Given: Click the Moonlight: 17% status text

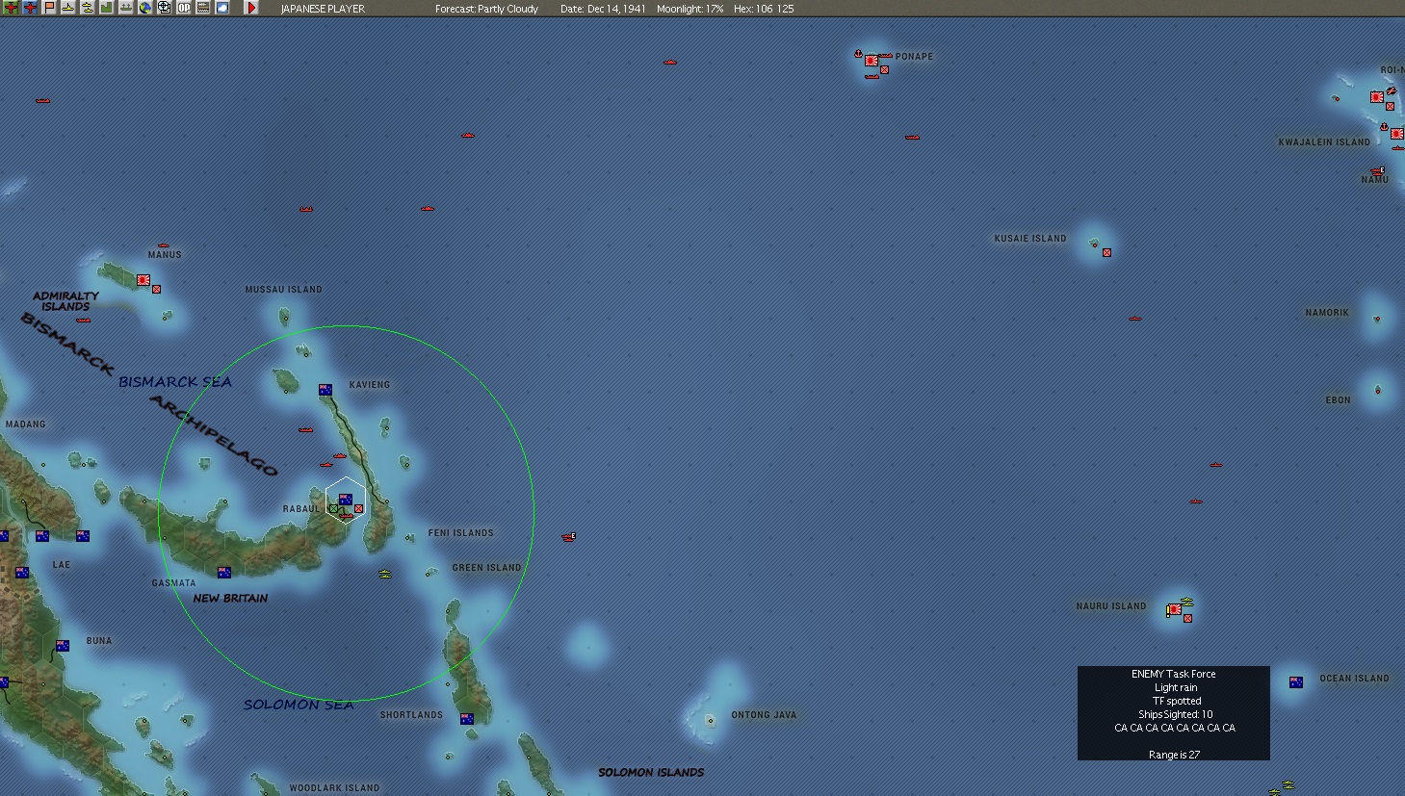Looking at the screenshot, I should (689, 9).
